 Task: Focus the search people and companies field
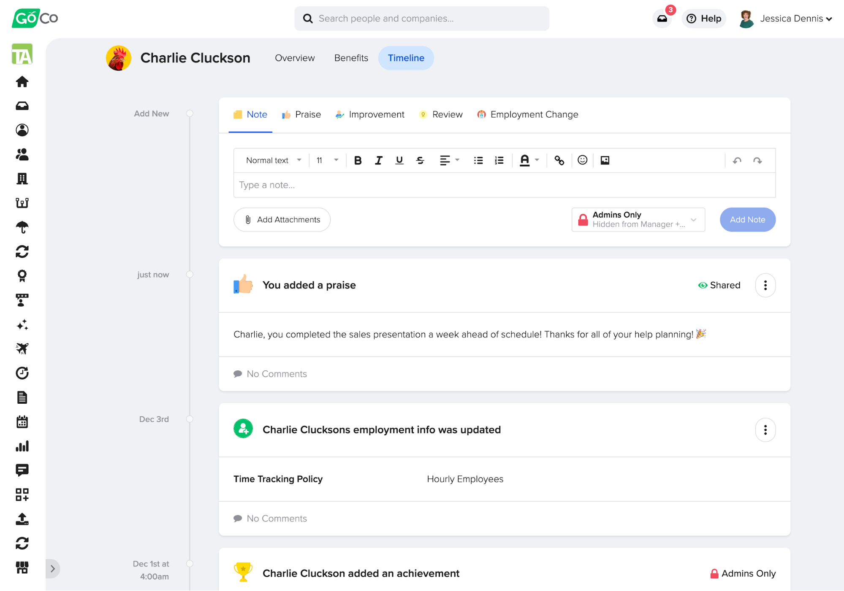tap(422, 19)
